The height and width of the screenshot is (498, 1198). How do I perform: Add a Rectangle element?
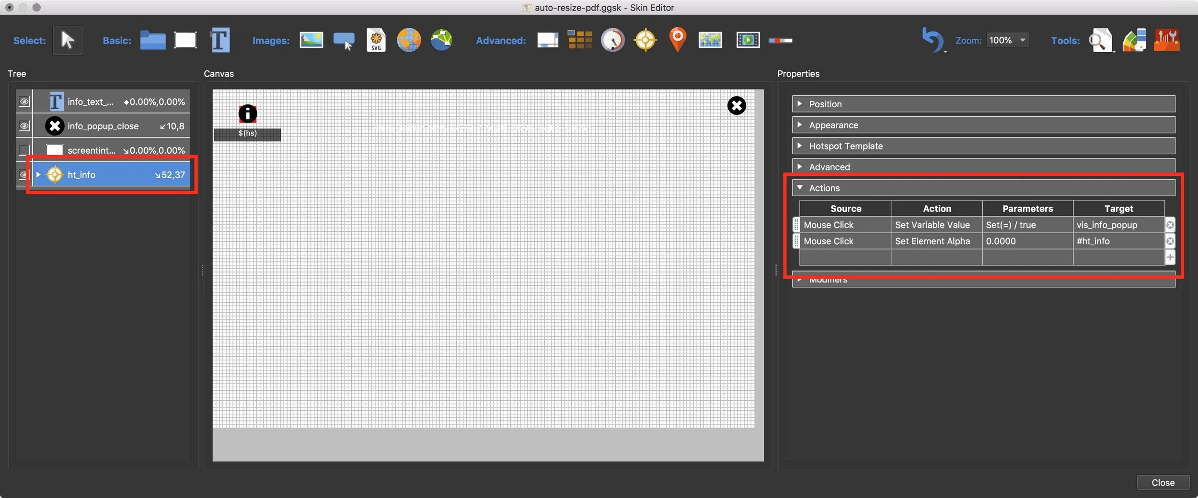(185, 40)
